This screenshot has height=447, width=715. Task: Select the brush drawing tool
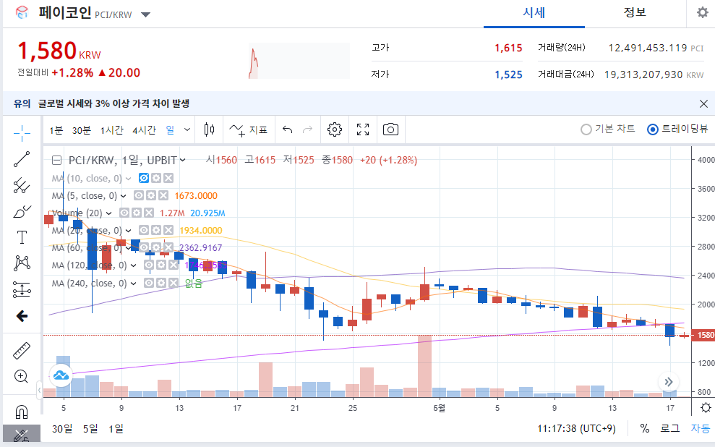22,212
